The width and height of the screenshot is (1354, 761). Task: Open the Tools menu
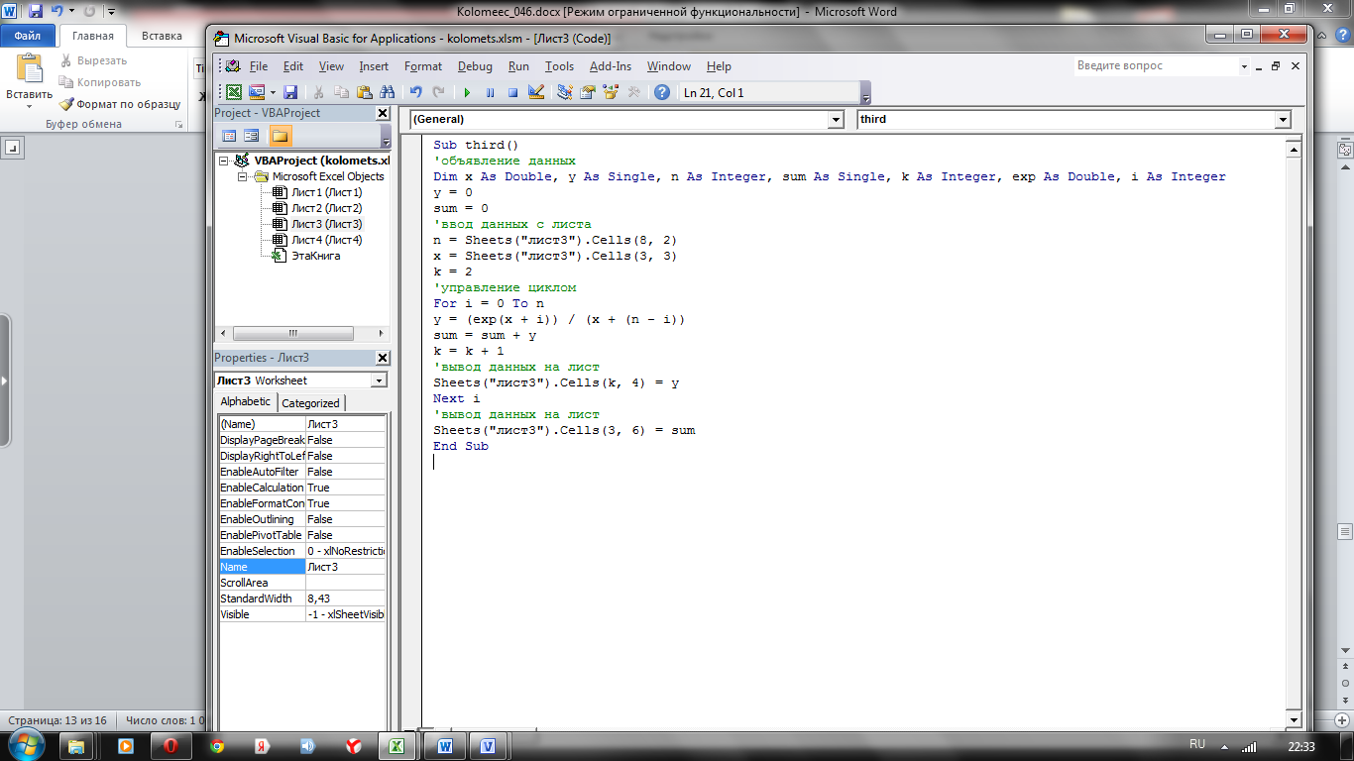point(559,66)
